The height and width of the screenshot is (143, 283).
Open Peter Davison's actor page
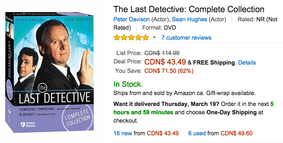coord(131,20)
